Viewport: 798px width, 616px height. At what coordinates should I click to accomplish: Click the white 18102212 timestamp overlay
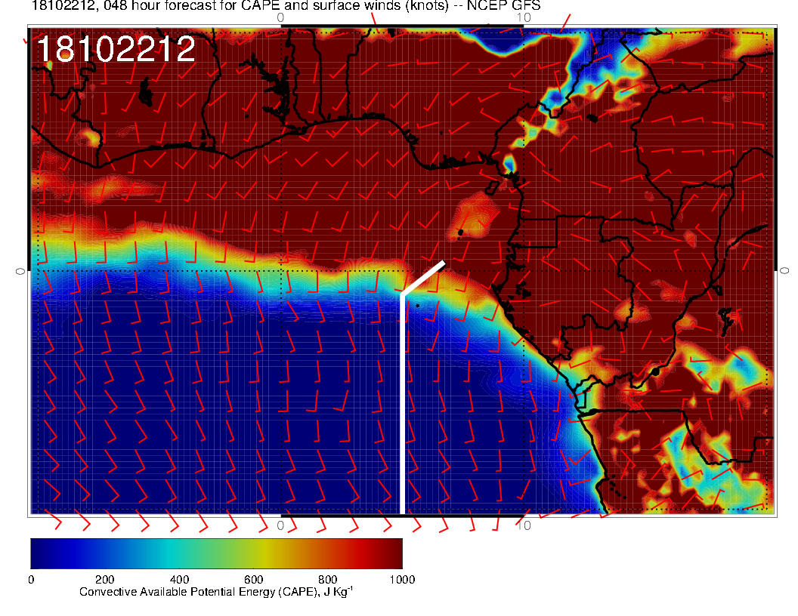coord(116,50)
